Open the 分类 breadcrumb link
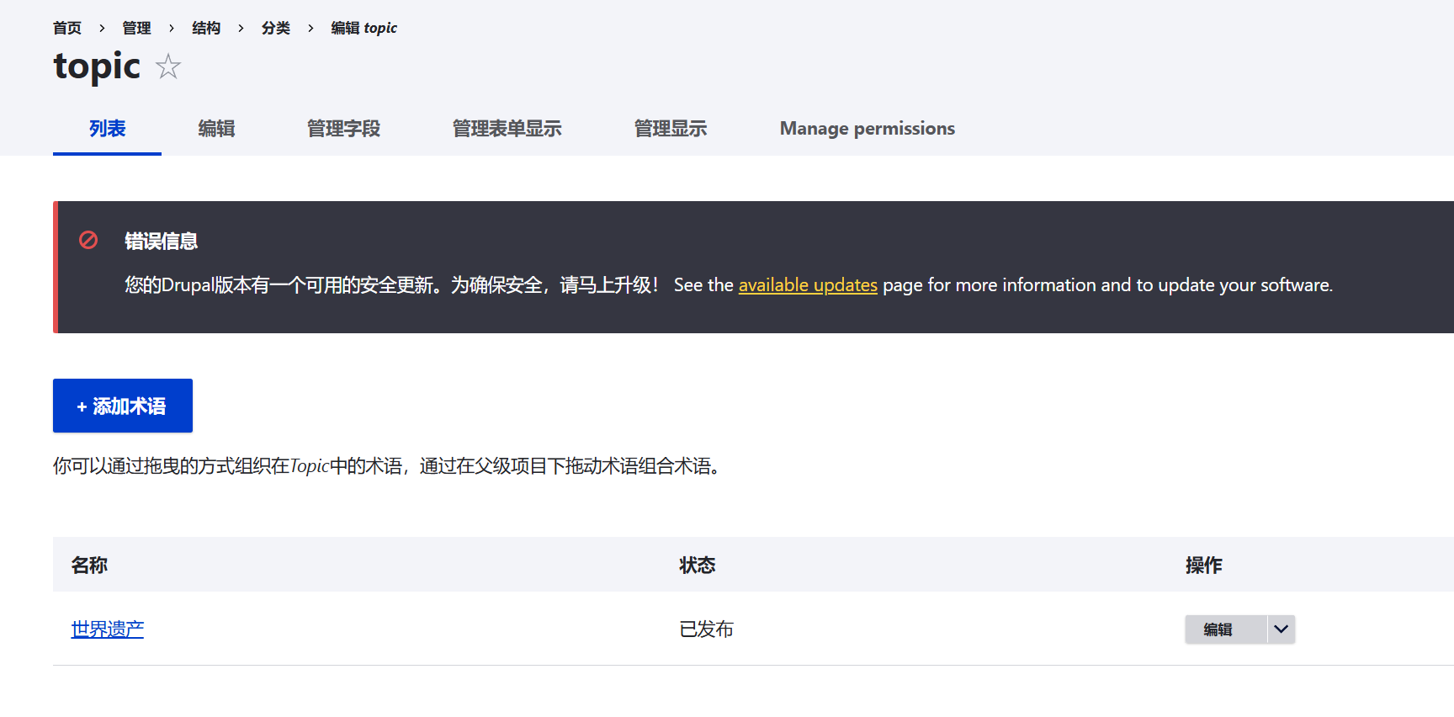 click(x=276, y=28)
